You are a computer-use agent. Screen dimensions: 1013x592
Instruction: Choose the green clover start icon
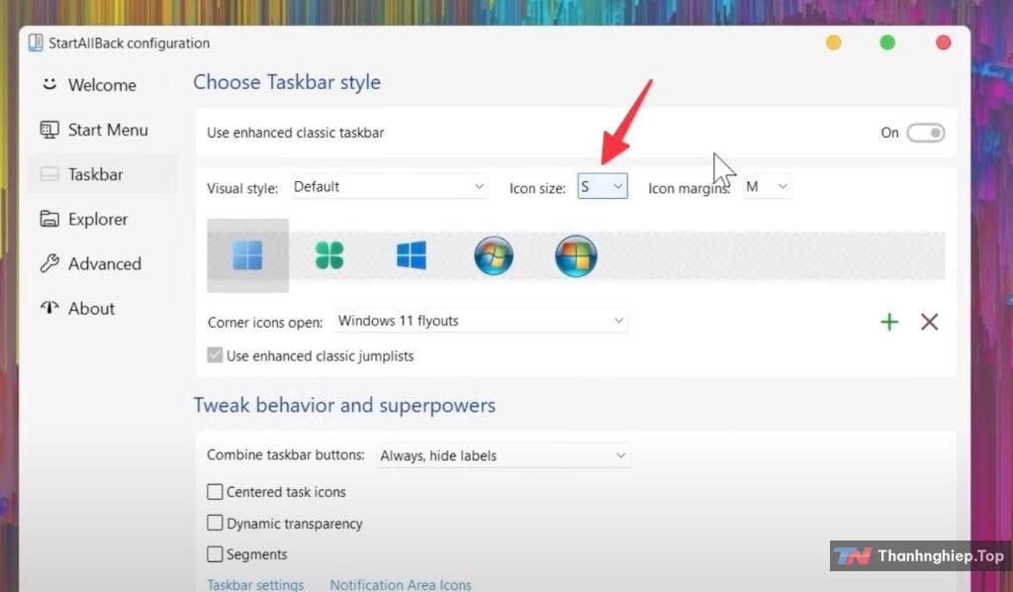329,255
